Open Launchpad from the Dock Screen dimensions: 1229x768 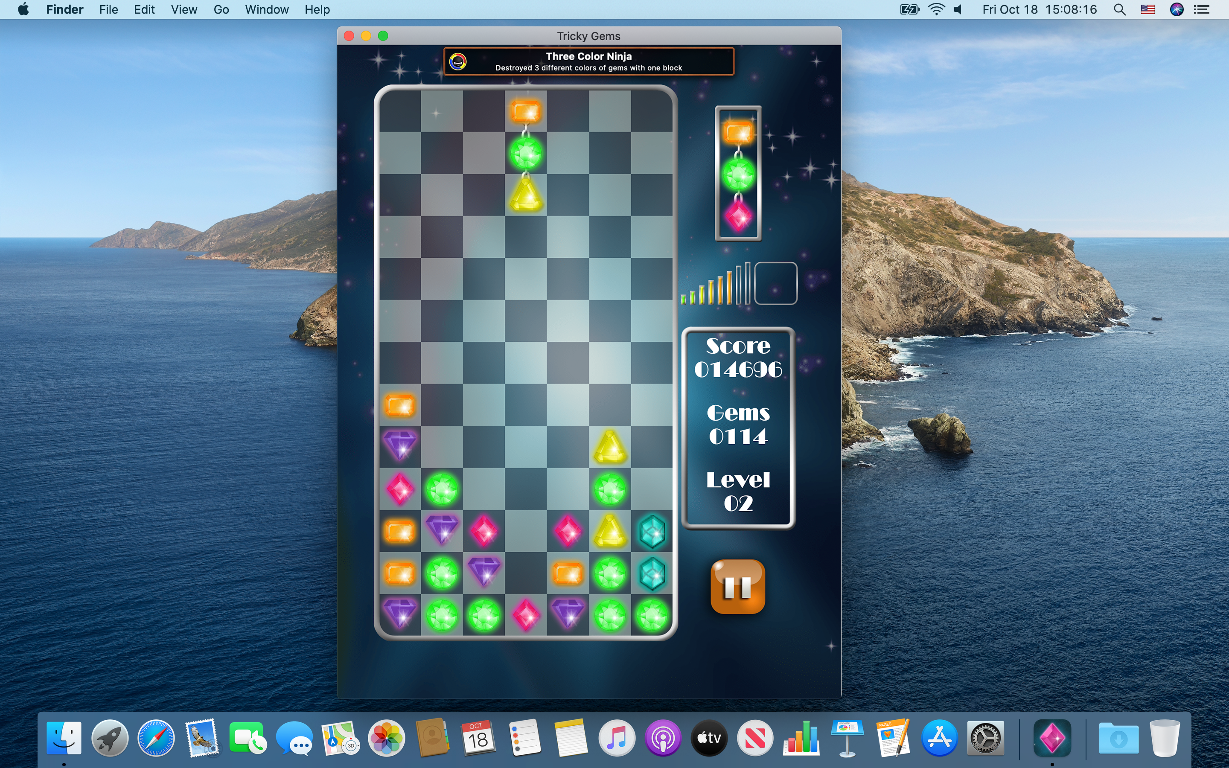point(110,738)
